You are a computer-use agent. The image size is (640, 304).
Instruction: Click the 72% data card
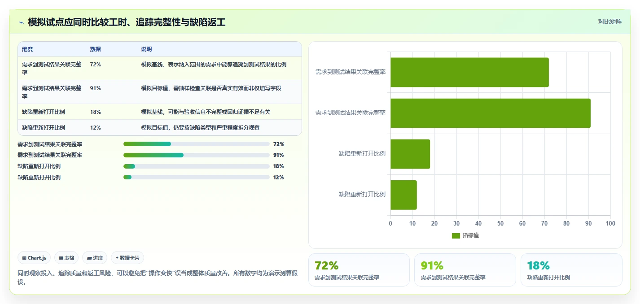(x=359, y=270)
